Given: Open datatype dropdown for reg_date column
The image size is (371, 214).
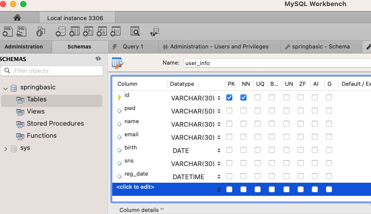Looking at the screenshot, I should (x=219, y=177).
